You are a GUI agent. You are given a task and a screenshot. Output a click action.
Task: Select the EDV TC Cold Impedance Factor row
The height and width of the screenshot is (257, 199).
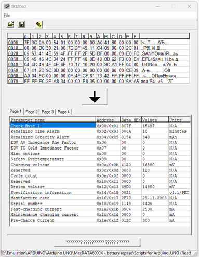[x=100, y=148]
